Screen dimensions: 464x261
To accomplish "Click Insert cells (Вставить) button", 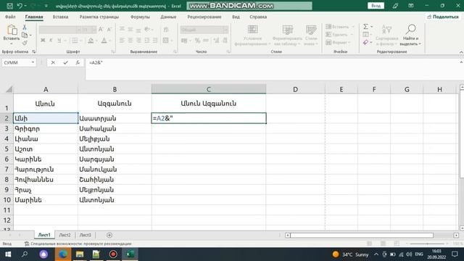I will coord(340,27).
